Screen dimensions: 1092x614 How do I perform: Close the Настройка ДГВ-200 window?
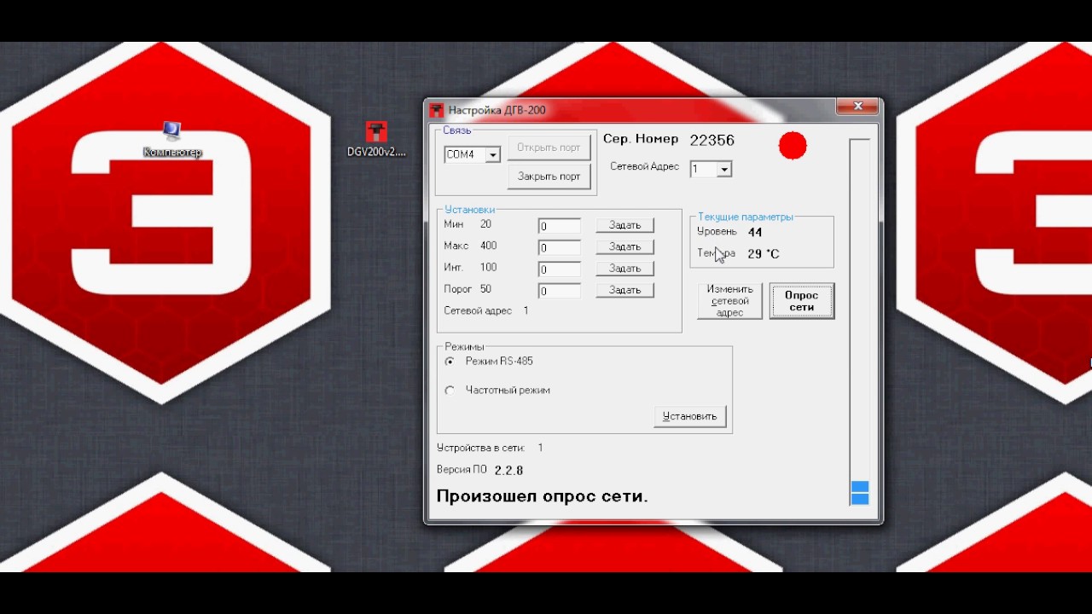coord(858,107)
